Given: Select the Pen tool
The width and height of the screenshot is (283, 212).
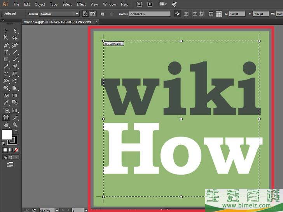Looking at the screenshot, I should (x=6, y=45).
